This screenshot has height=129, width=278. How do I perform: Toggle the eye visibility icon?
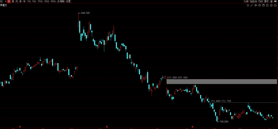256,5
